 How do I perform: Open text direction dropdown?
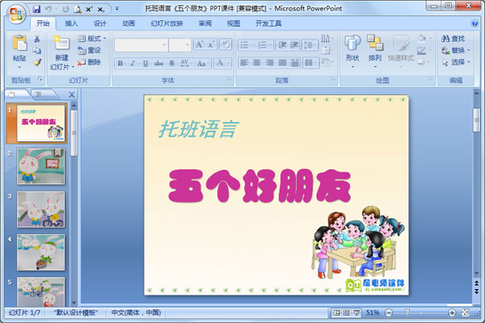coord(327,39)
